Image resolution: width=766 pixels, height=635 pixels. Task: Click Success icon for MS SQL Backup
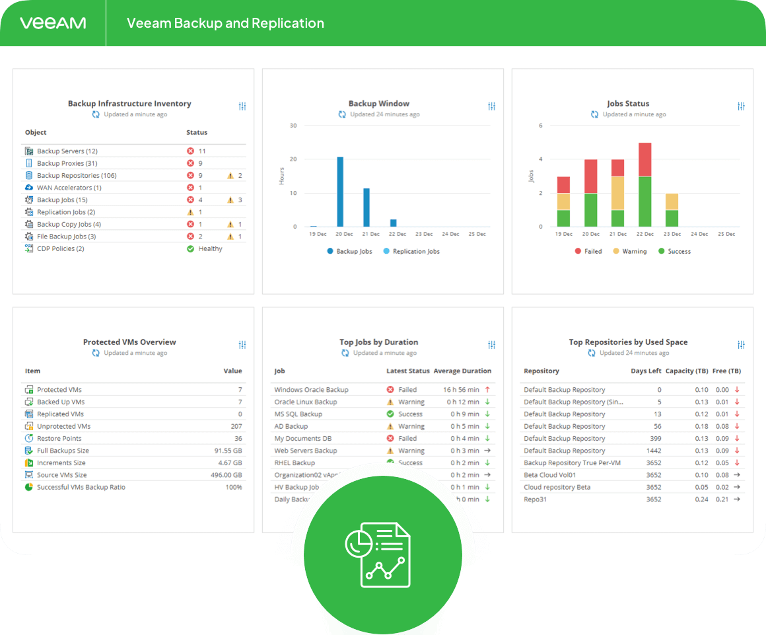[x=390, y=414]
